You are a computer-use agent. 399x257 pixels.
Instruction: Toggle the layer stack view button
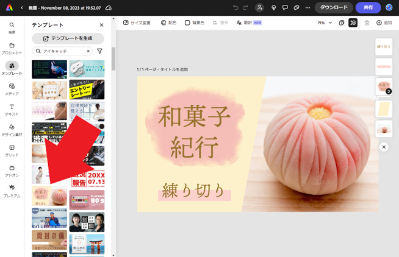[x=353, y=23]
